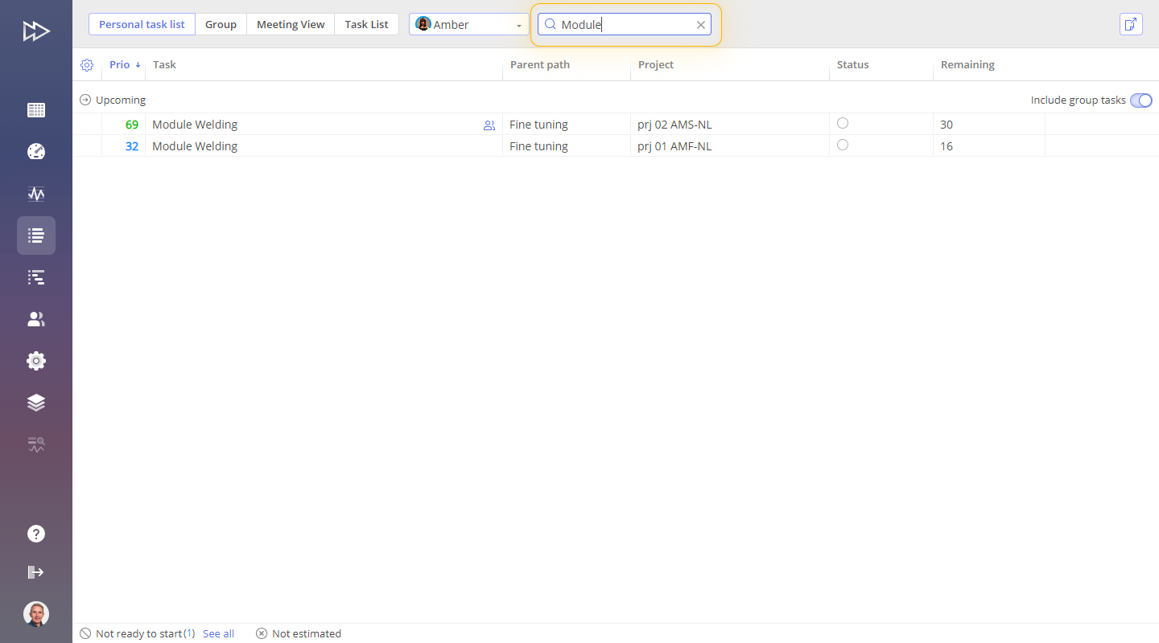Click the See all link
The image size is (1159, 643).
pos(218,633)
